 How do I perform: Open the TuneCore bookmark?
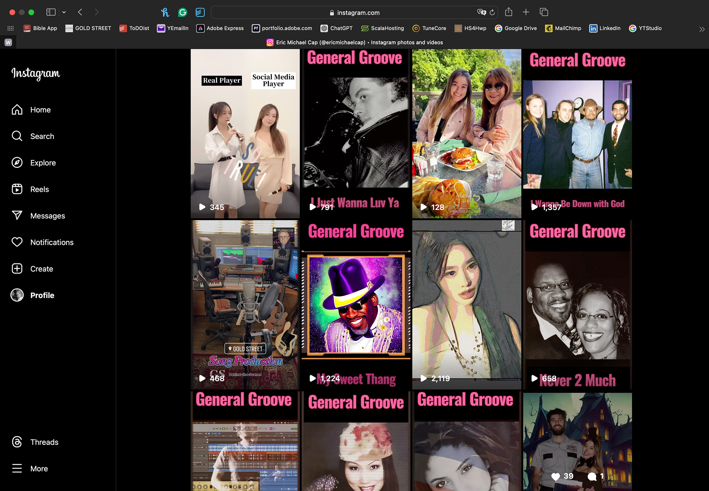pos(429,28)
